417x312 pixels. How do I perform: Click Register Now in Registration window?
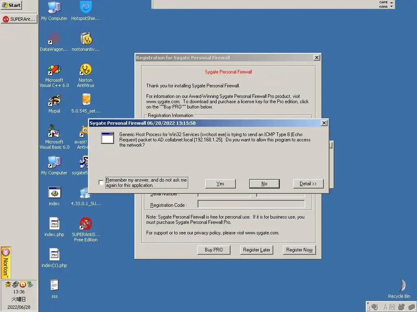(x=299, y=250)
